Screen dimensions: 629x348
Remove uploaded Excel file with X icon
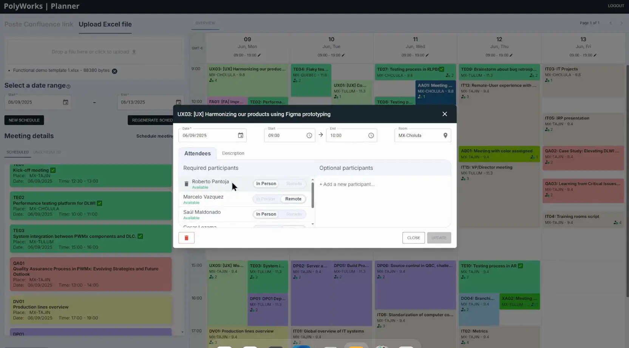114,71
